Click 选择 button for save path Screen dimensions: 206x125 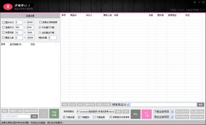[x=118, y=112]
